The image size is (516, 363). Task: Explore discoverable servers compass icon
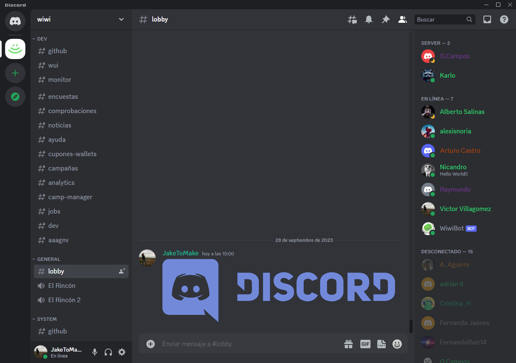pos(15,97)
